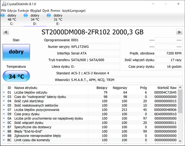Click the 'Próg' column header
The height and width of the screenshot is (146, 185).
pos(137,88)
